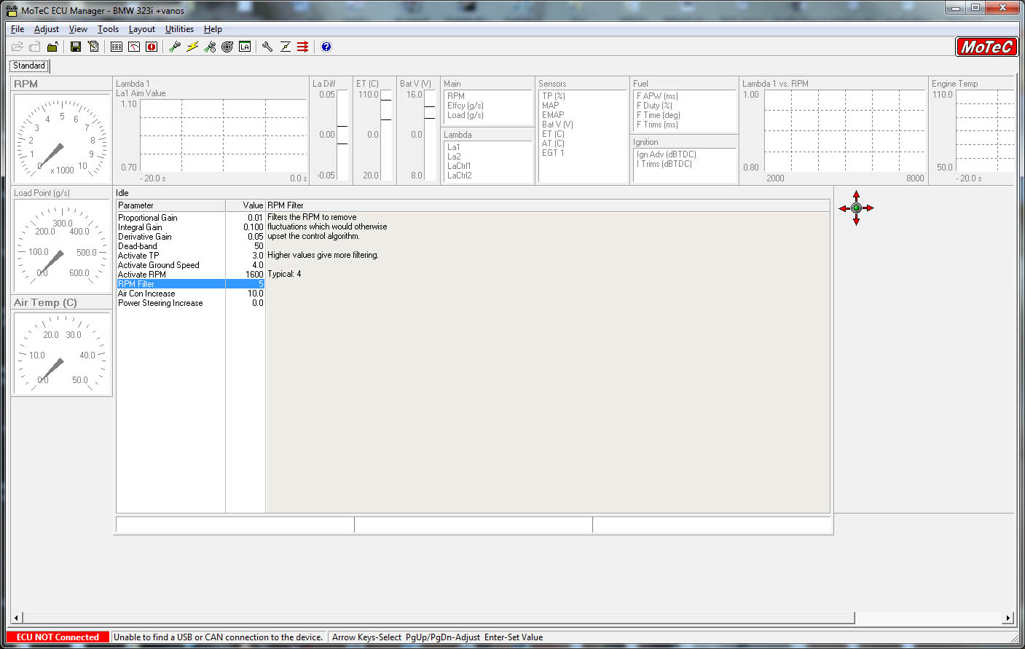Open the Adjust menu

(47, 29)
